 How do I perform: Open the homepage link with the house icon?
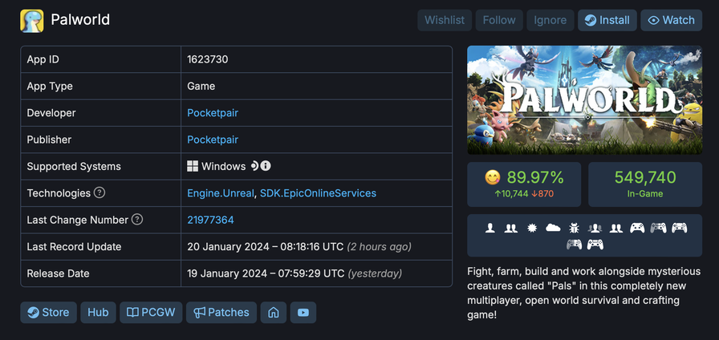pyautogui.click(x=274, y=312)
